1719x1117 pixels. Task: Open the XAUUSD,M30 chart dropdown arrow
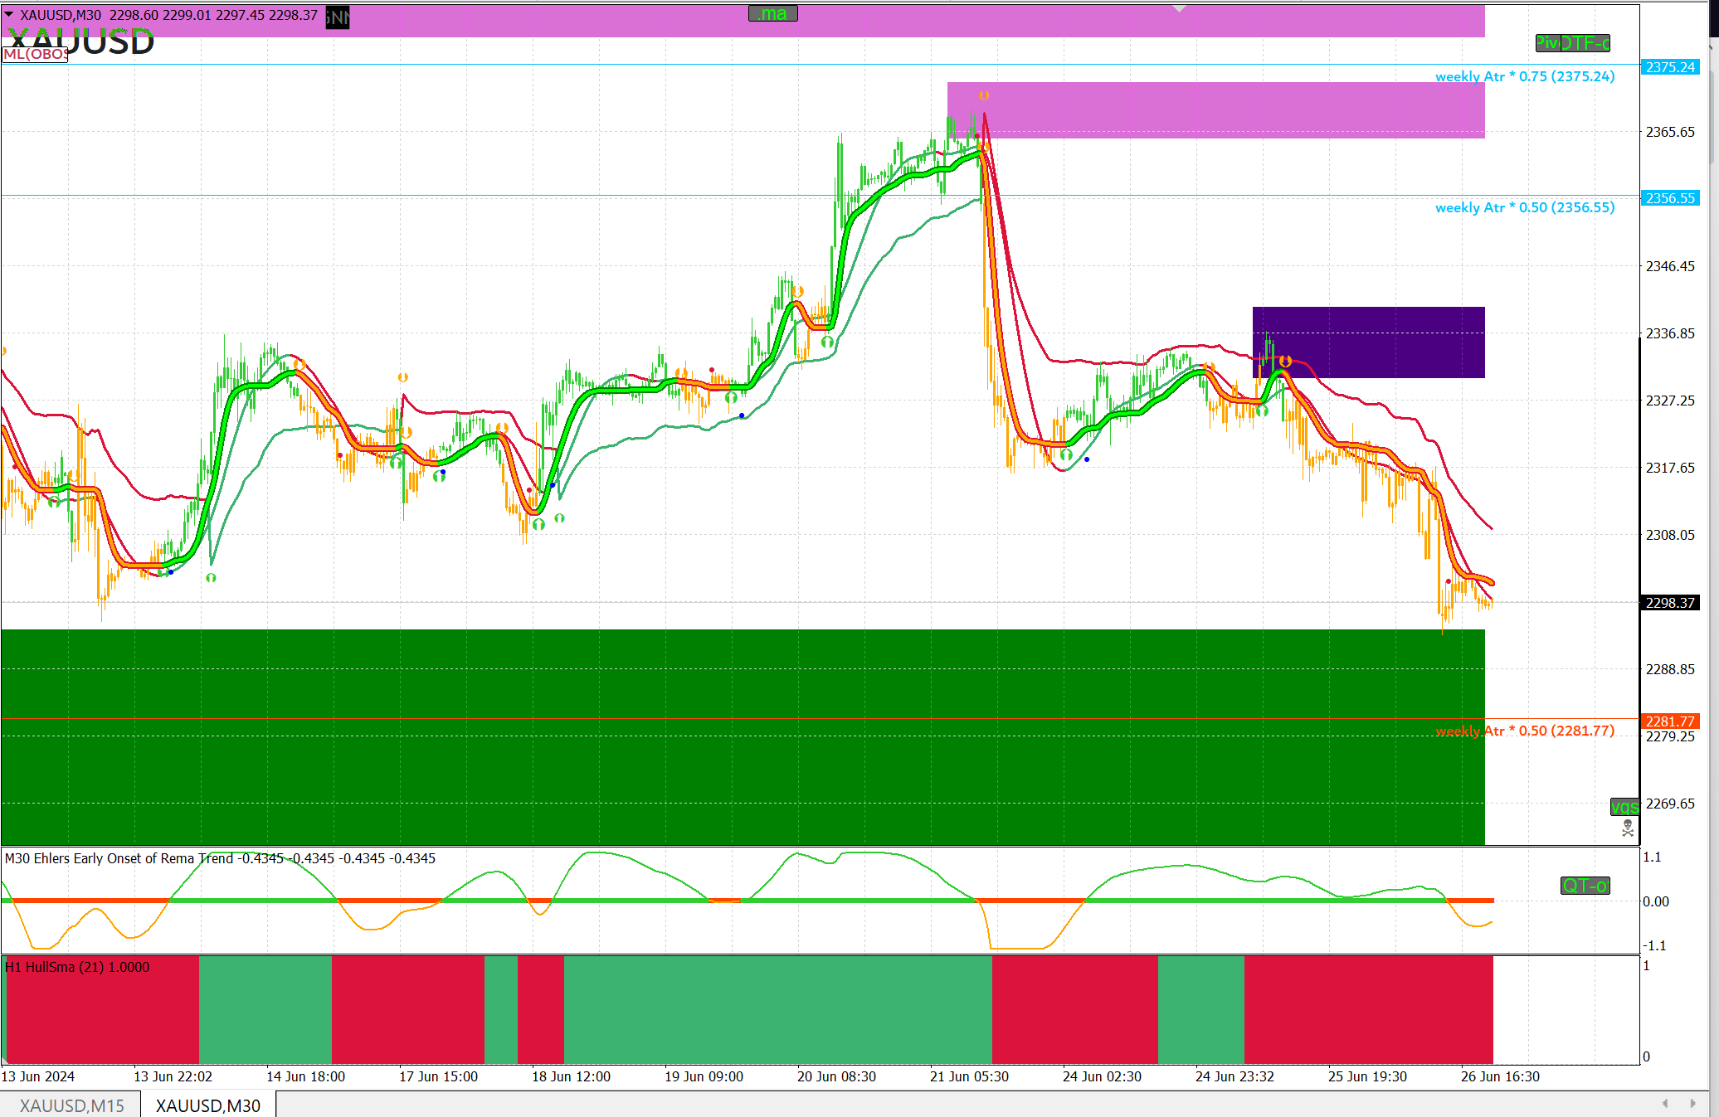[9, 14]
